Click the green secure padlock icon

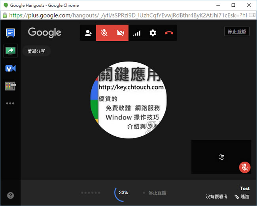click(5, 15)
